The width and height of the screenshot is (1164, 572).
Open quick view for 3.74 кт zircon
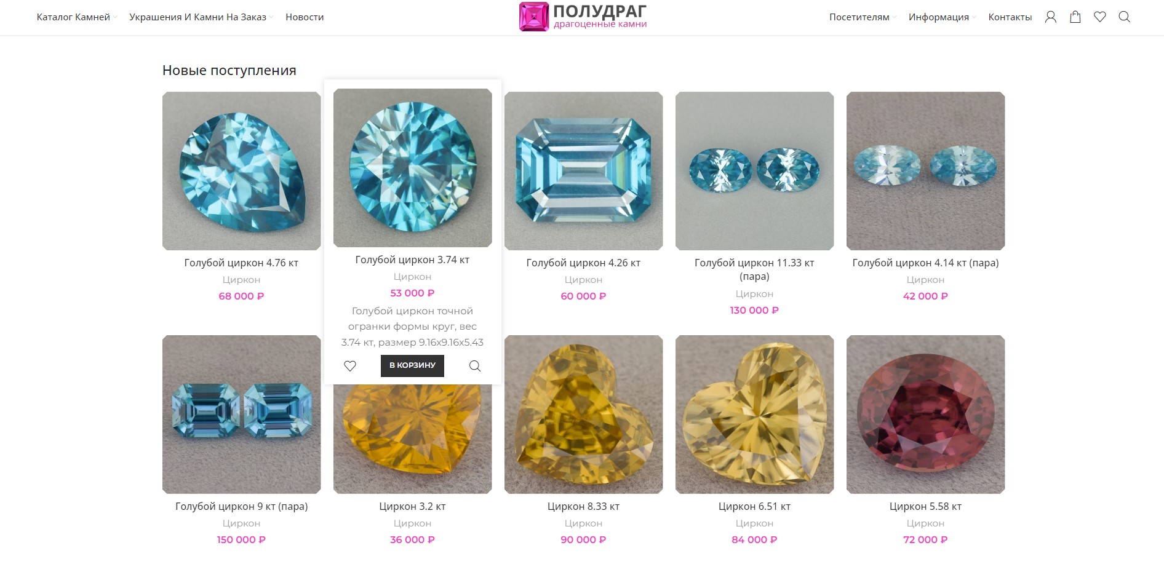[475, 366]
